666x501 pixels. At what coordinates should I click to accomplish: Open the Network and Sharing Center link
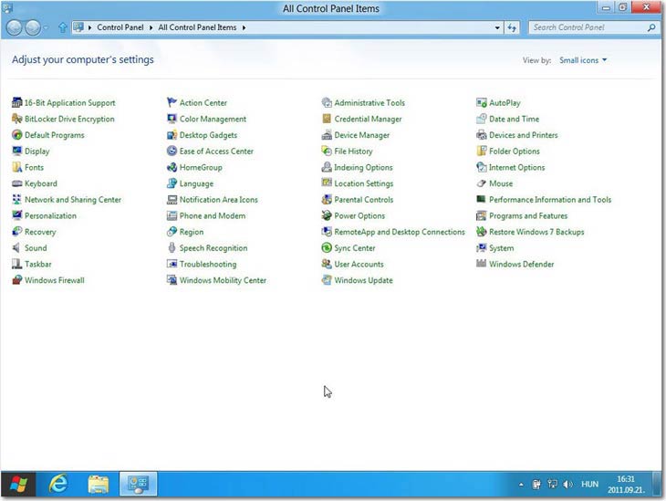pos(72,200)
